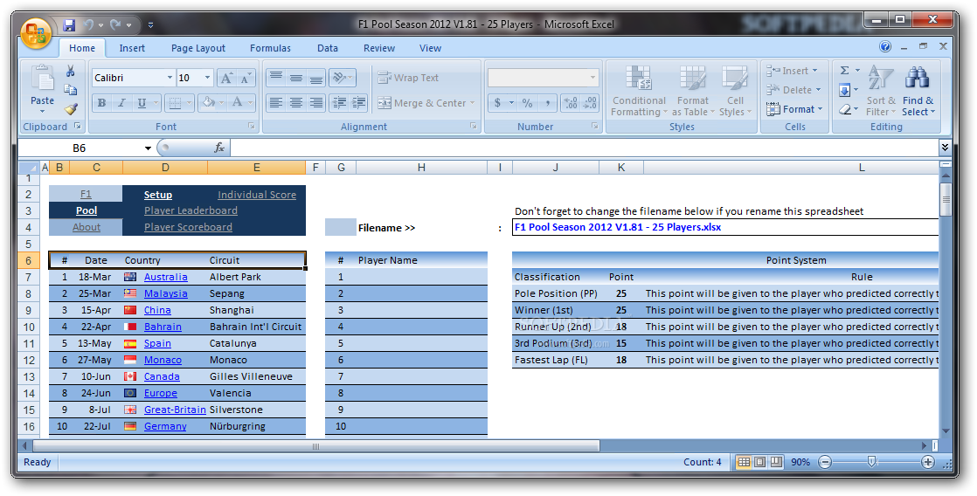Go to Player Leaderboard link

pyautogui.click(x=191, y=211)
